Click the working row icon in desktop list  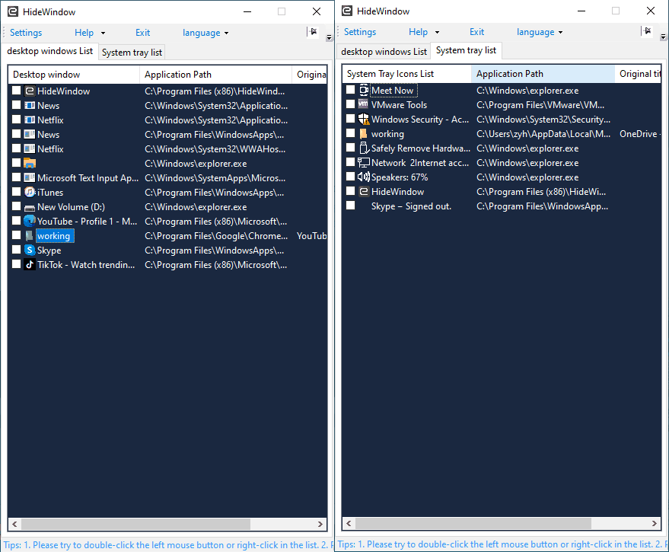point(30,236)
